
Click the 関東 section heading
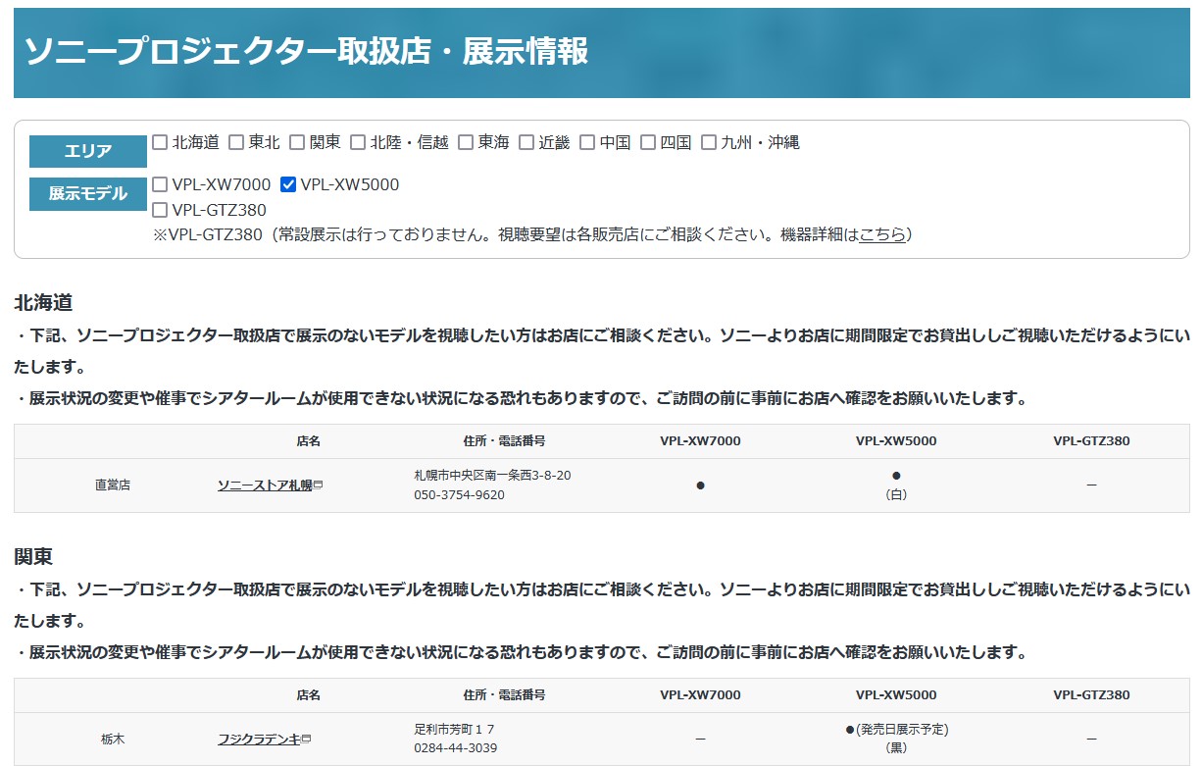[x=33, y=557]
